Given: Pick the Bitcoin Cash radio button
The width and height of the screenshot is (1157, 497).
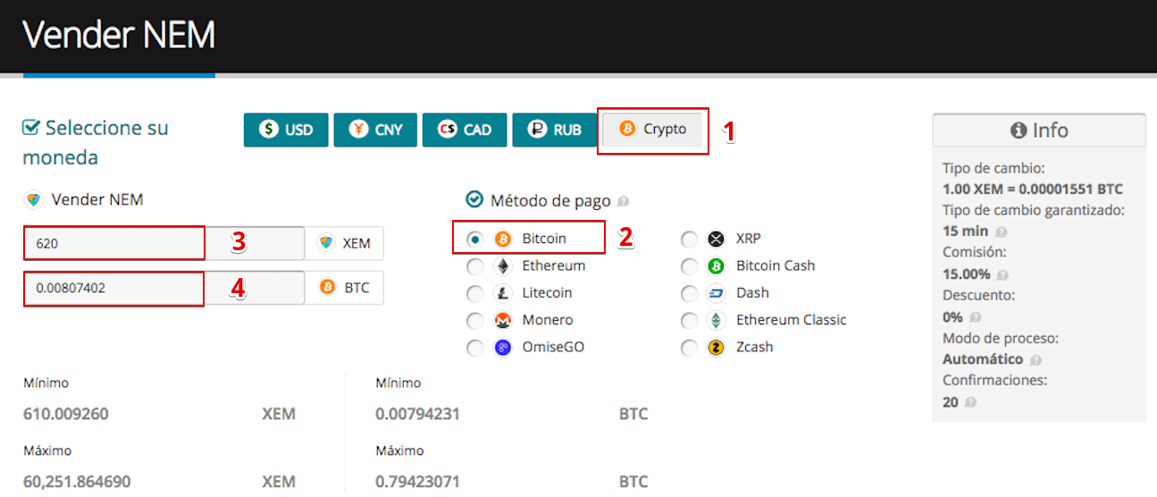Looking at the screenshot, I should pos(689,266).
